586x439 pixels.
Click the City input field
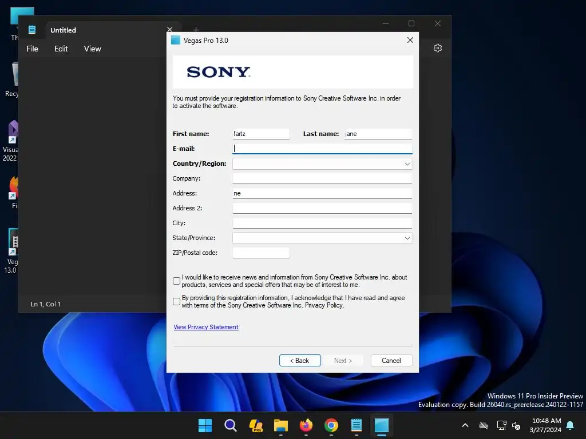322,224
